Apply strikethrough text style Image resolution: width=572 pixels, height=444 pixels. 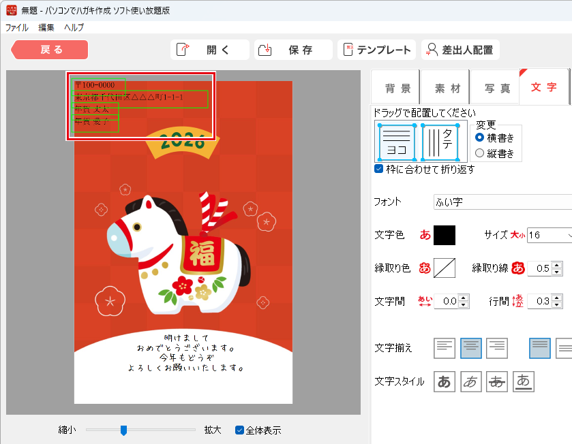pyautogui.click(x=497, y=381)
